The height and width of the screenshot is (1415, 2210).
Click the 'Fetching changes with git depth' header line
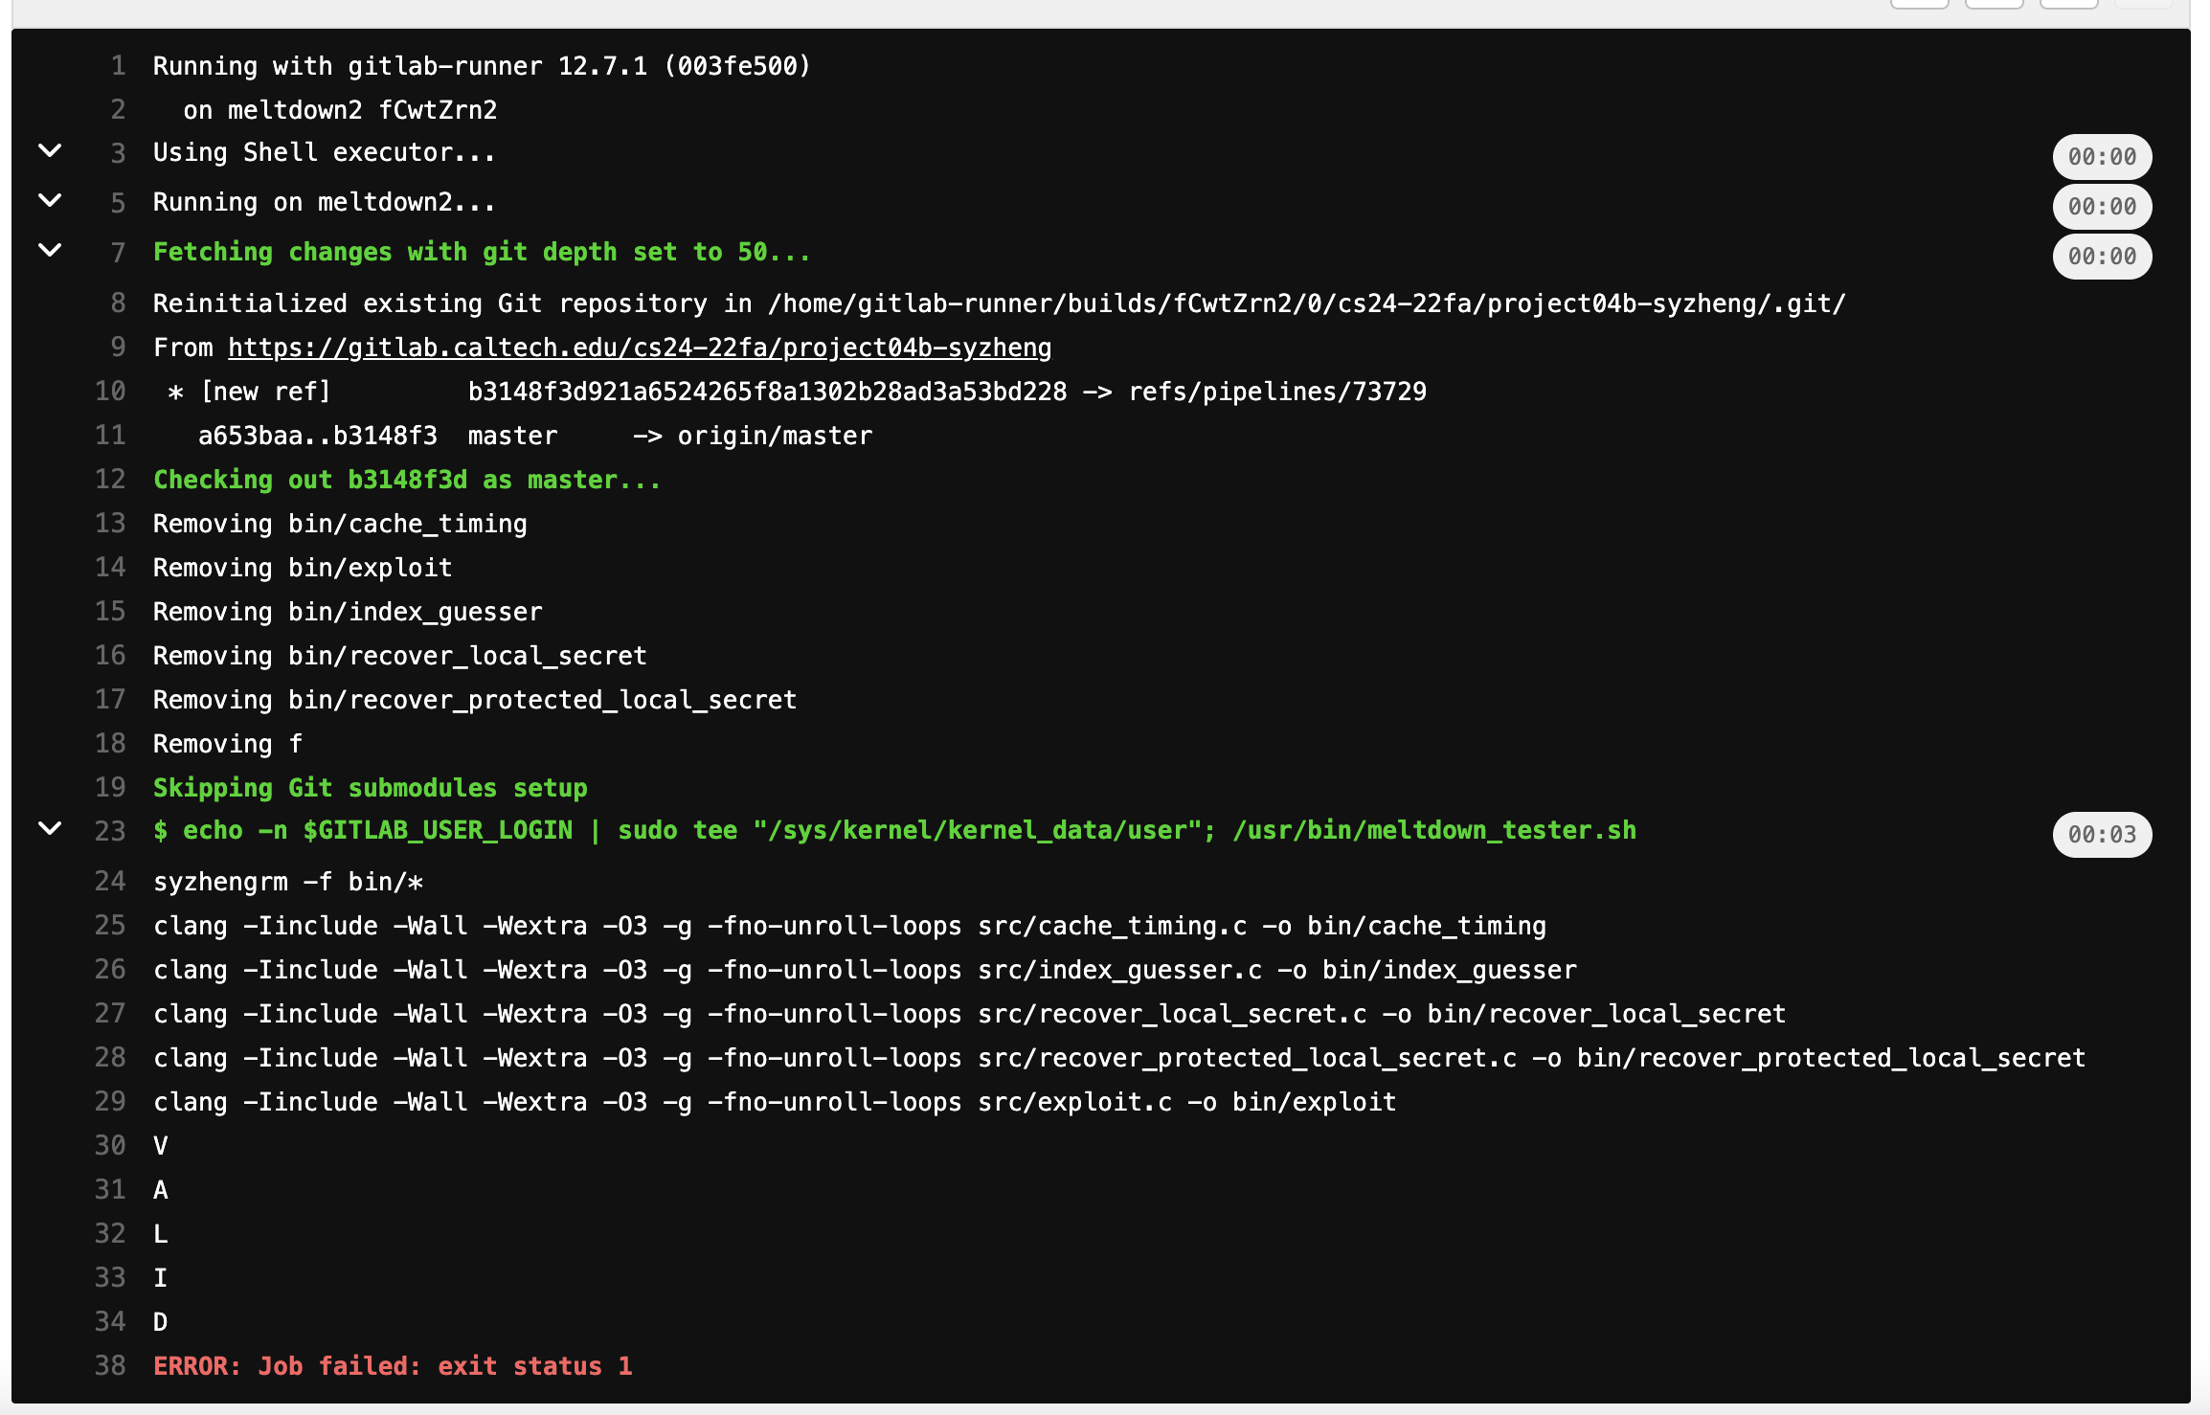482,252
